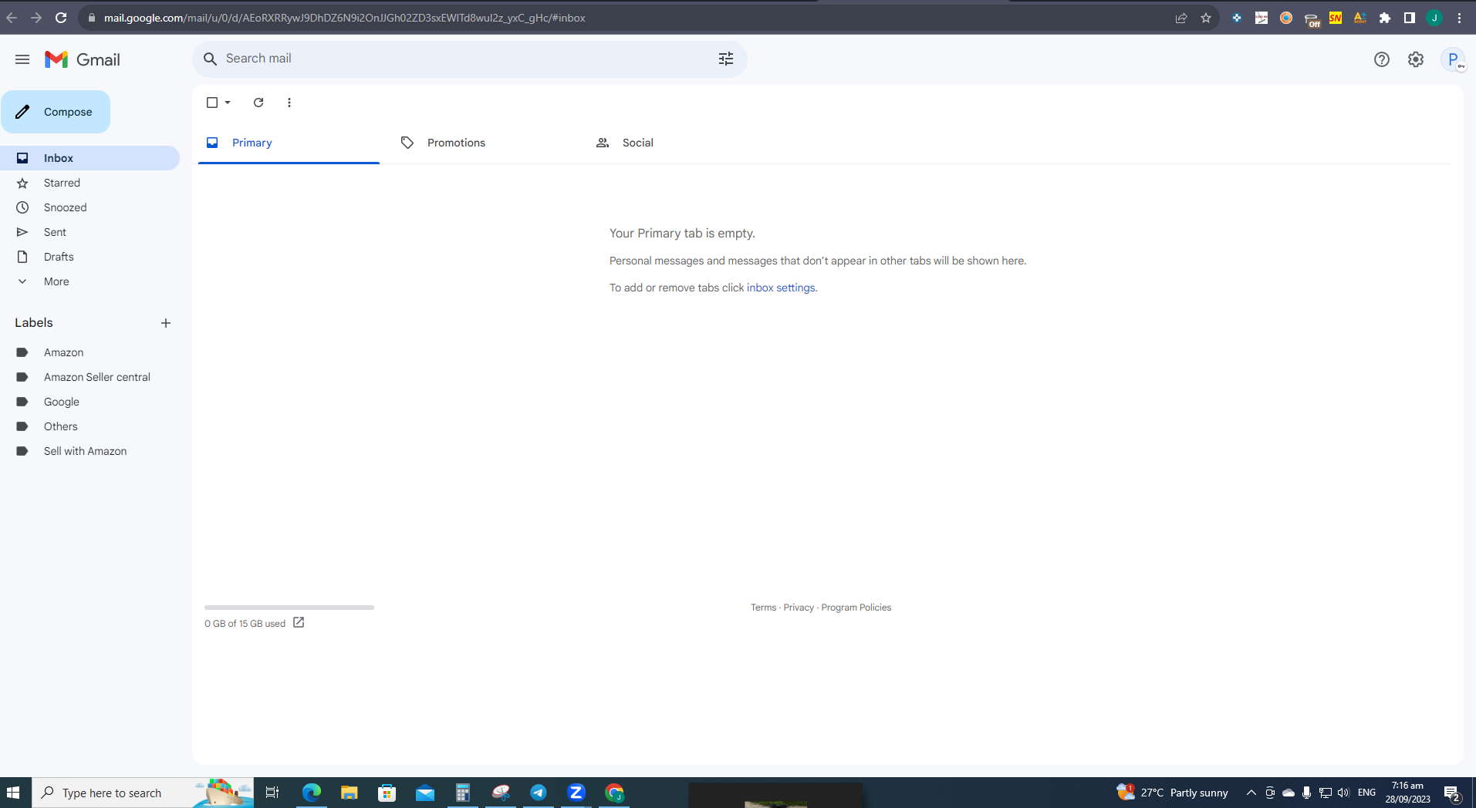Open Zoom from taskbar
Screen dimensions: 1476x808
tap(576, 793)
